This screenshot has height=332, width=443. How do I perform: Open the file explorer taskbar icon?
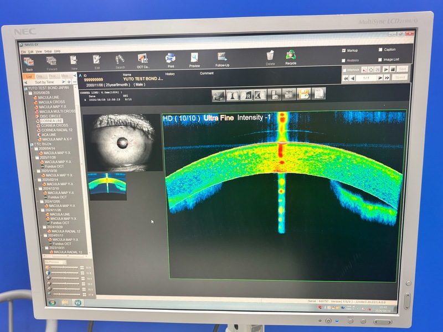pos(65,302)
